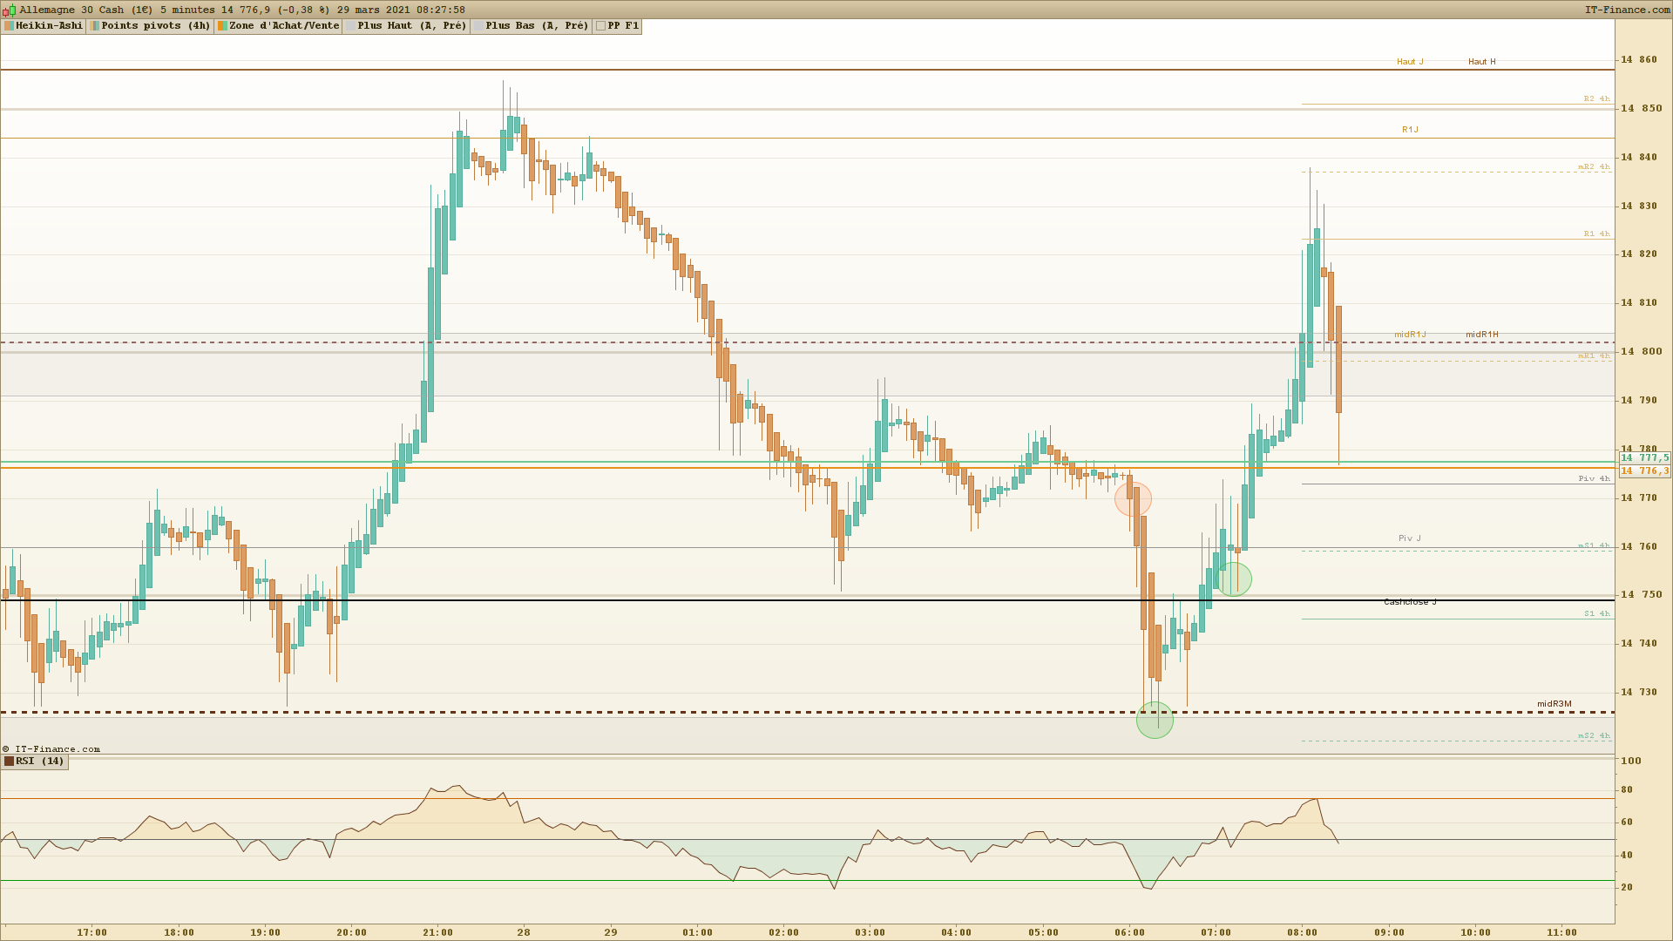Open the RSI (14) indicator label
The image size is (1673, 941).
pyautogui.click(x=40, y=762)
